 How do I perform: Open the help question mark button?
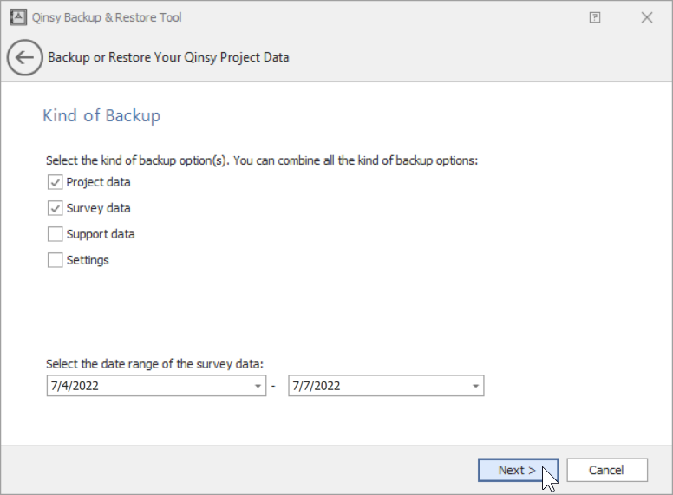[595, 17]
